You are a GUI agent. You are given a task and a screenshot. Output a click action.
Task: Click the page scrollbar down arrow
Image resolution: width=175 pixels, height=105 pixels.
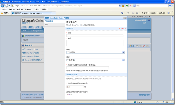coord(172,99)
